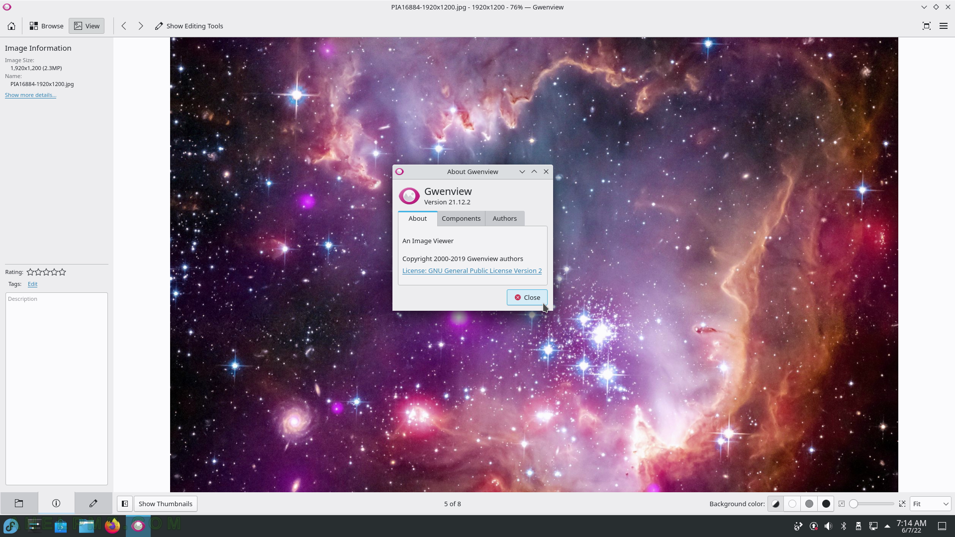Open Bluetooth tray icon
The width and height of the screenshot is (955, 537).
[844, 526]
